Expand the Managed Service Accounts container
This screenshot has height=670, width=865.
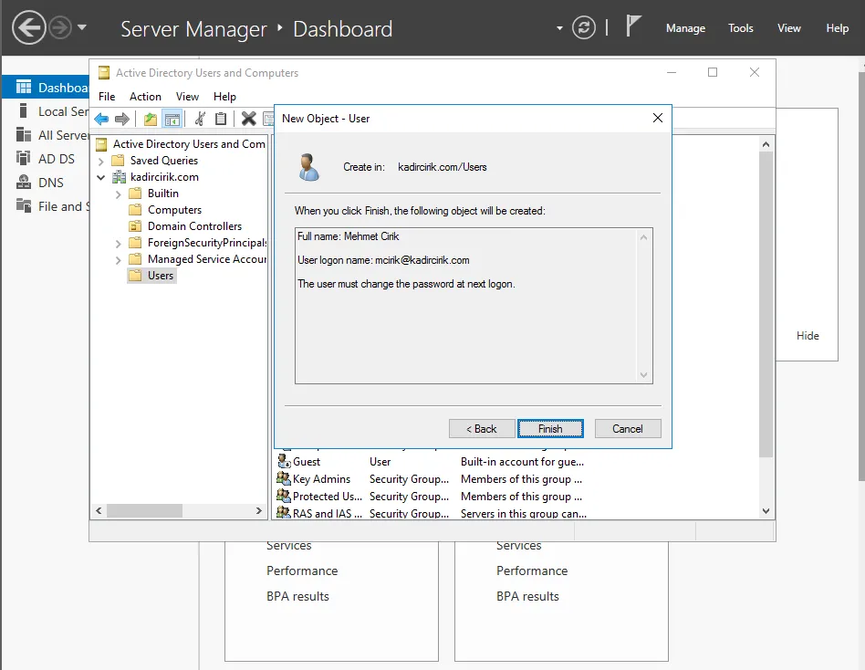(118, 260)
